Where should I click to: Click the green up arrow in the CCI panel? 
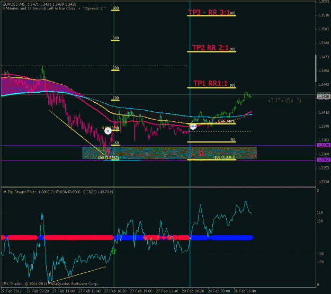[x=114, y=251]
